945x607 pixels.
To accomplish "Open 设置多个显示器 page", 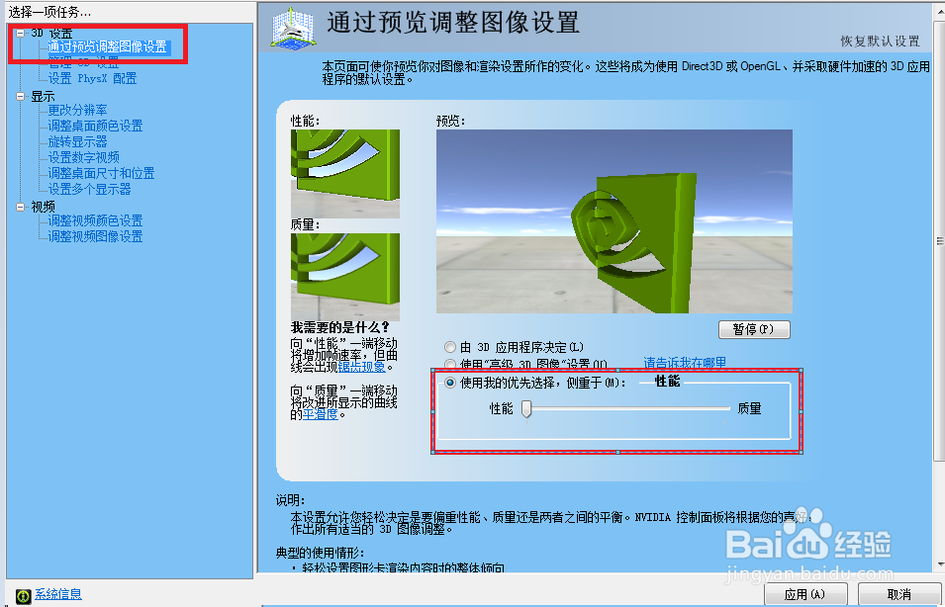I will click(x=89, y=189).
